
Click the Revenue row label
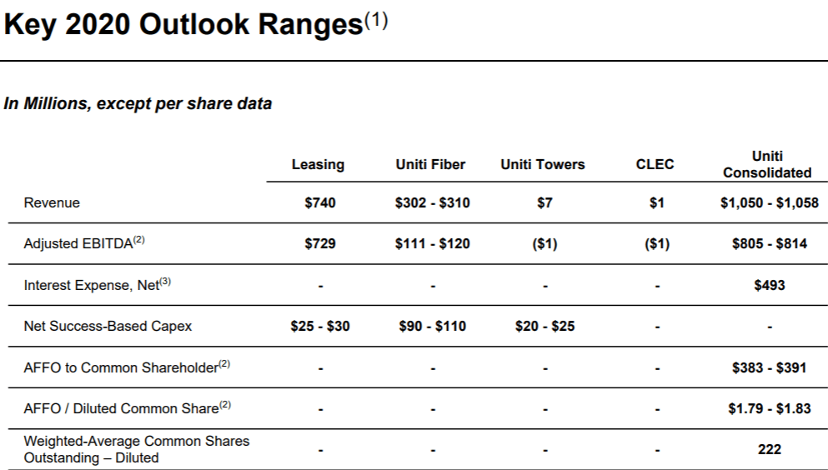coord(52,202)
